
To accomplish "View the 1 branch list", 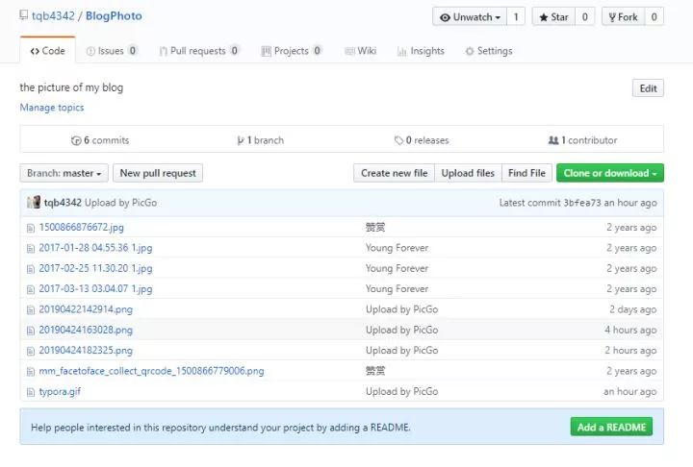I will 261,140.
